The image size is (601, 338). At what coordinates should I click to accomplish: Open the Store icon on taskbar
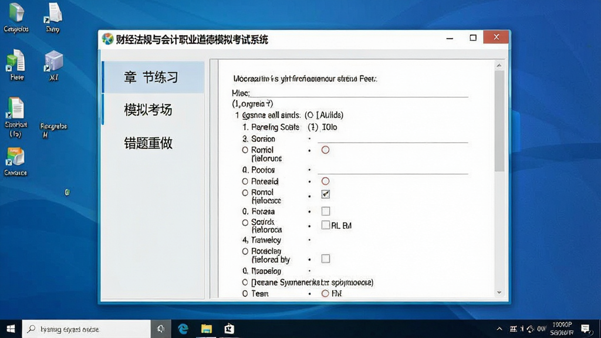click(229, 329)
